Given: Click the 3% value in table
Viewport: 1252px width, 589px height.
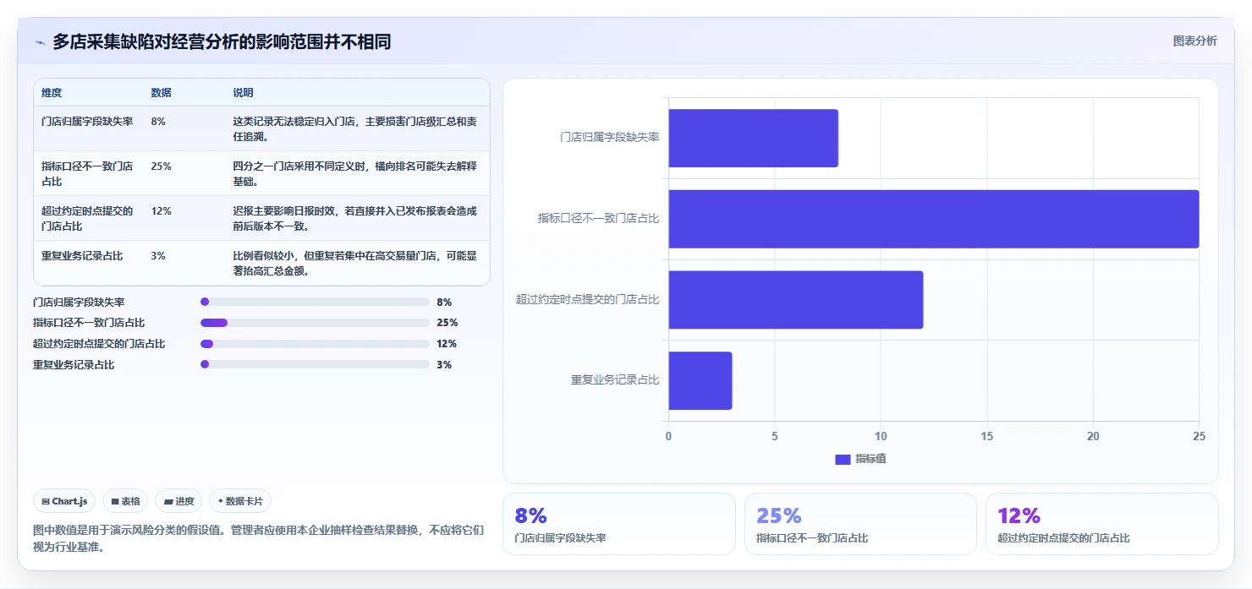Looking at the screenshot, I should pos(158,256).
